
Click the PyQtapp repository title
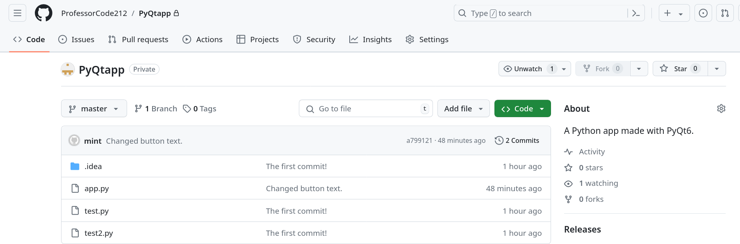(102, 70)
